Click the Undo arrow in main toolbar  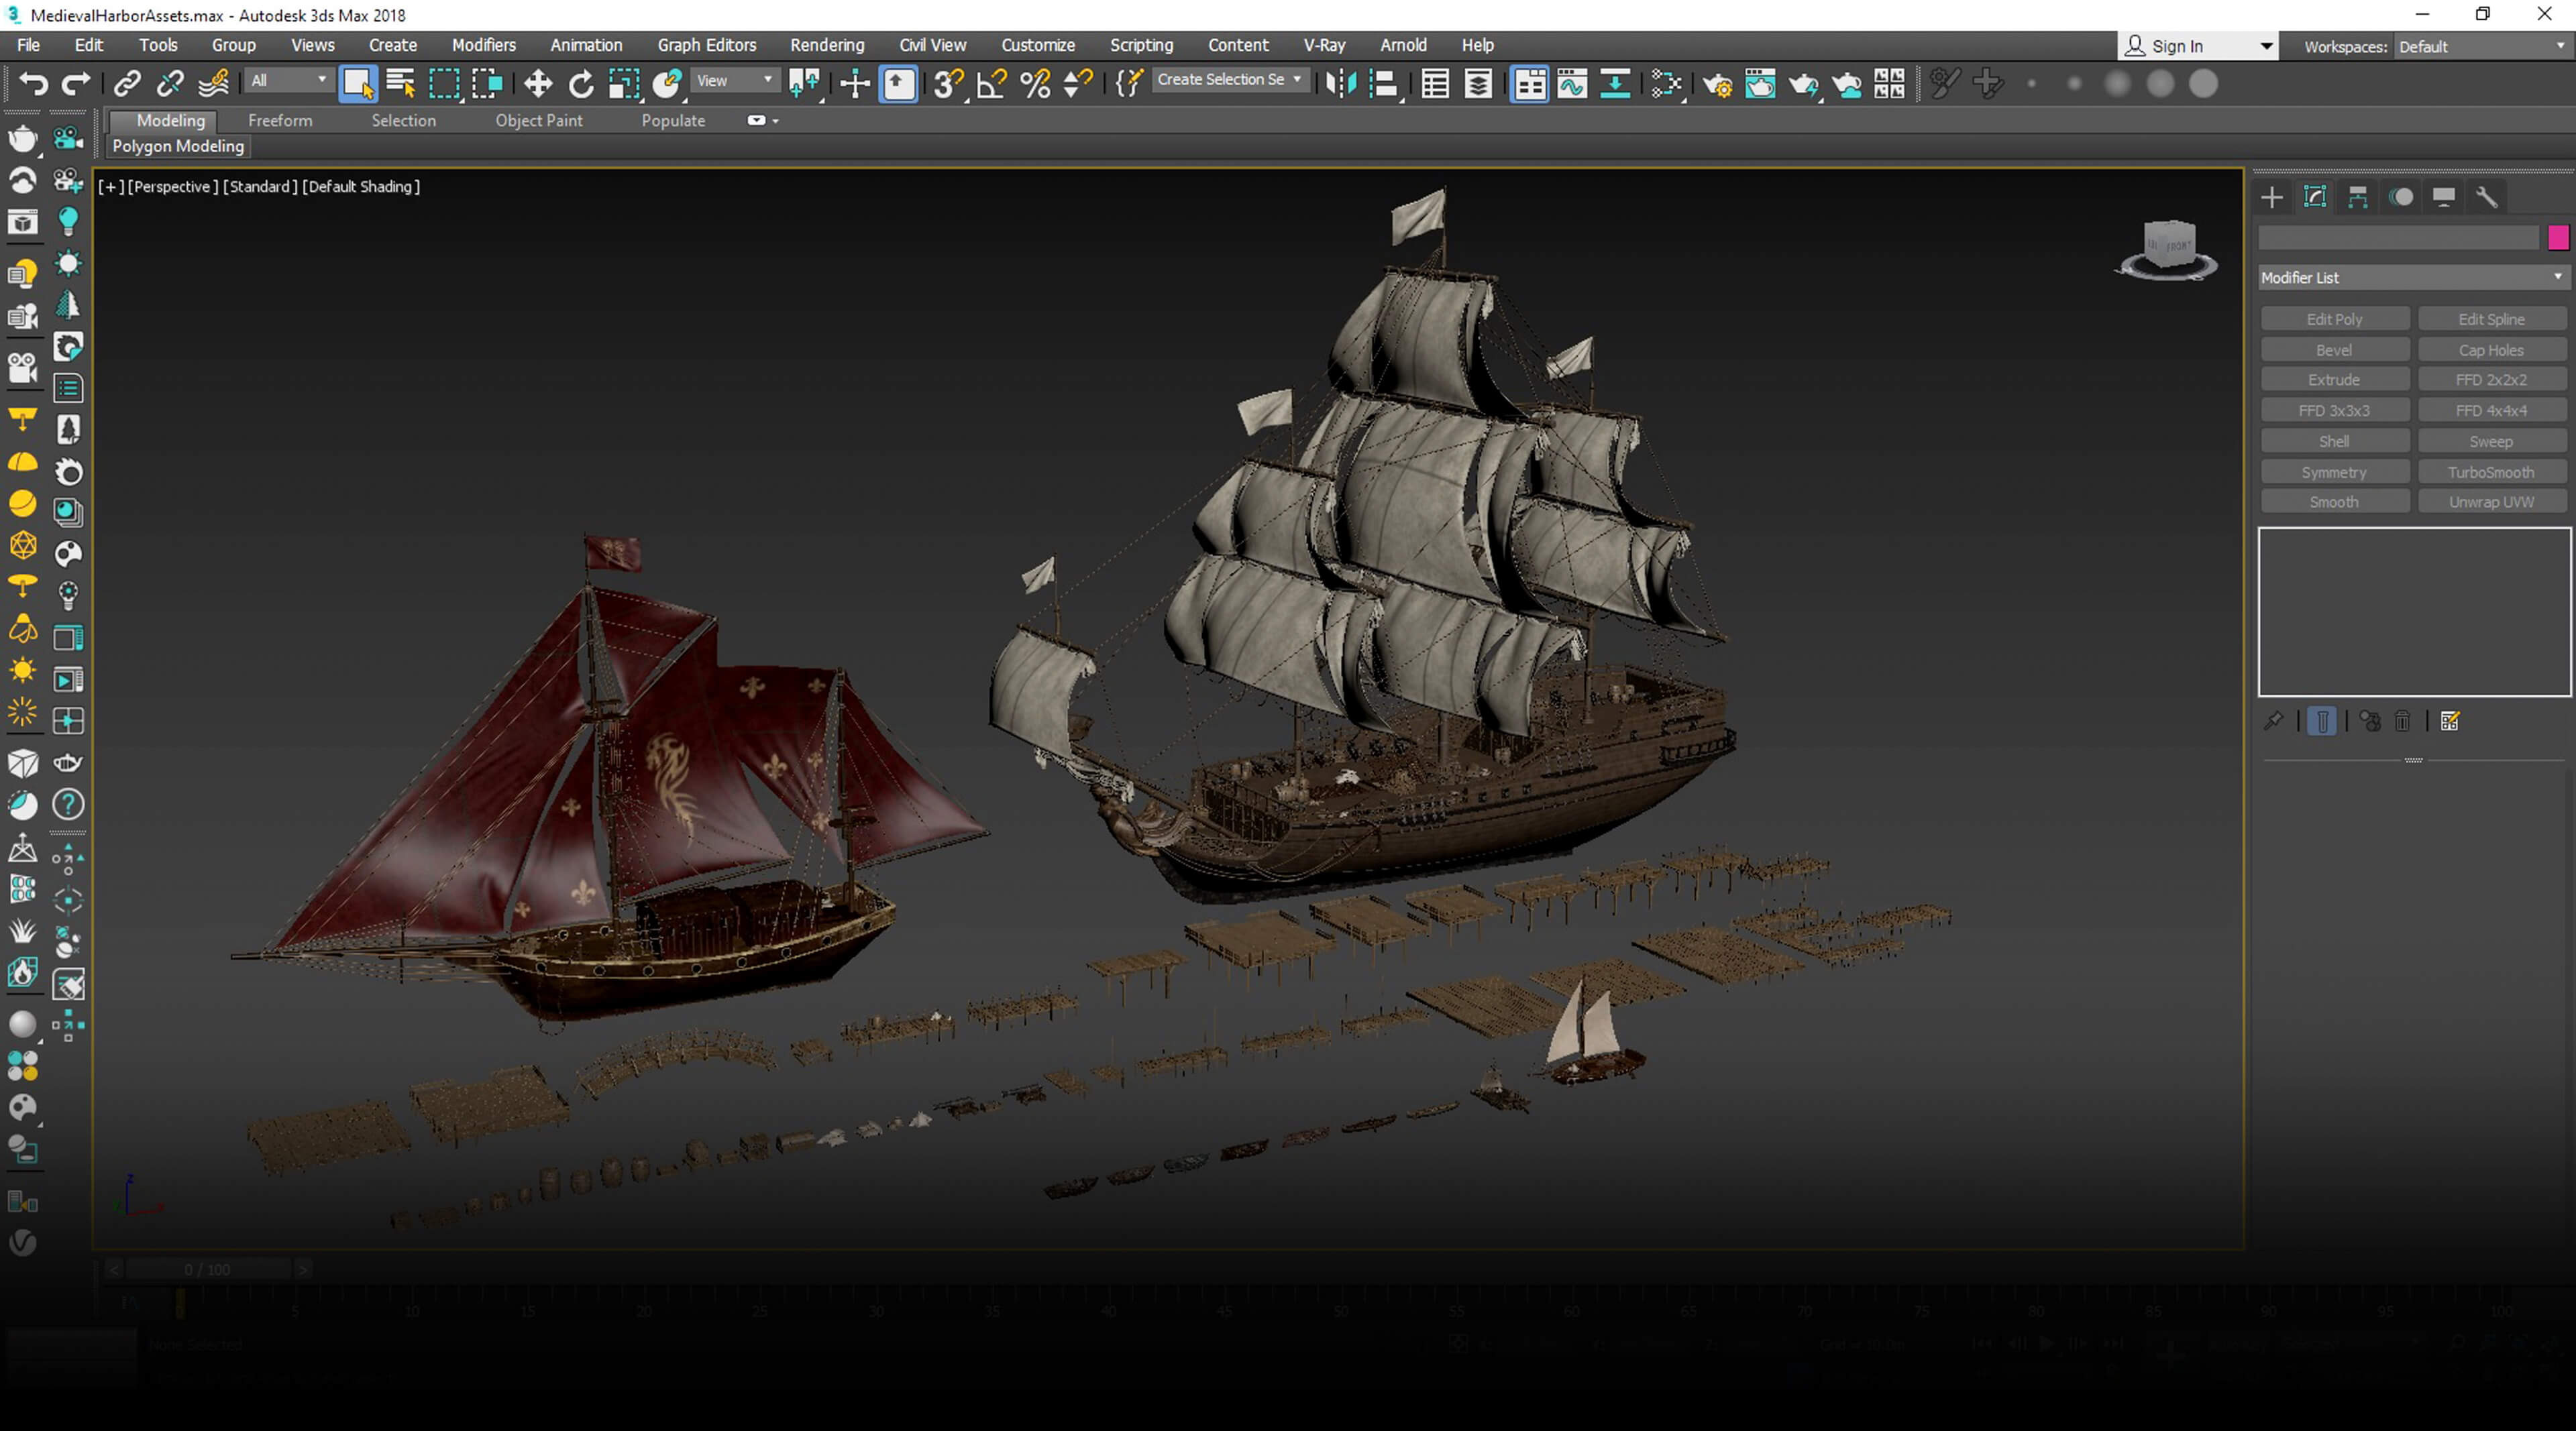pos(33,83)
